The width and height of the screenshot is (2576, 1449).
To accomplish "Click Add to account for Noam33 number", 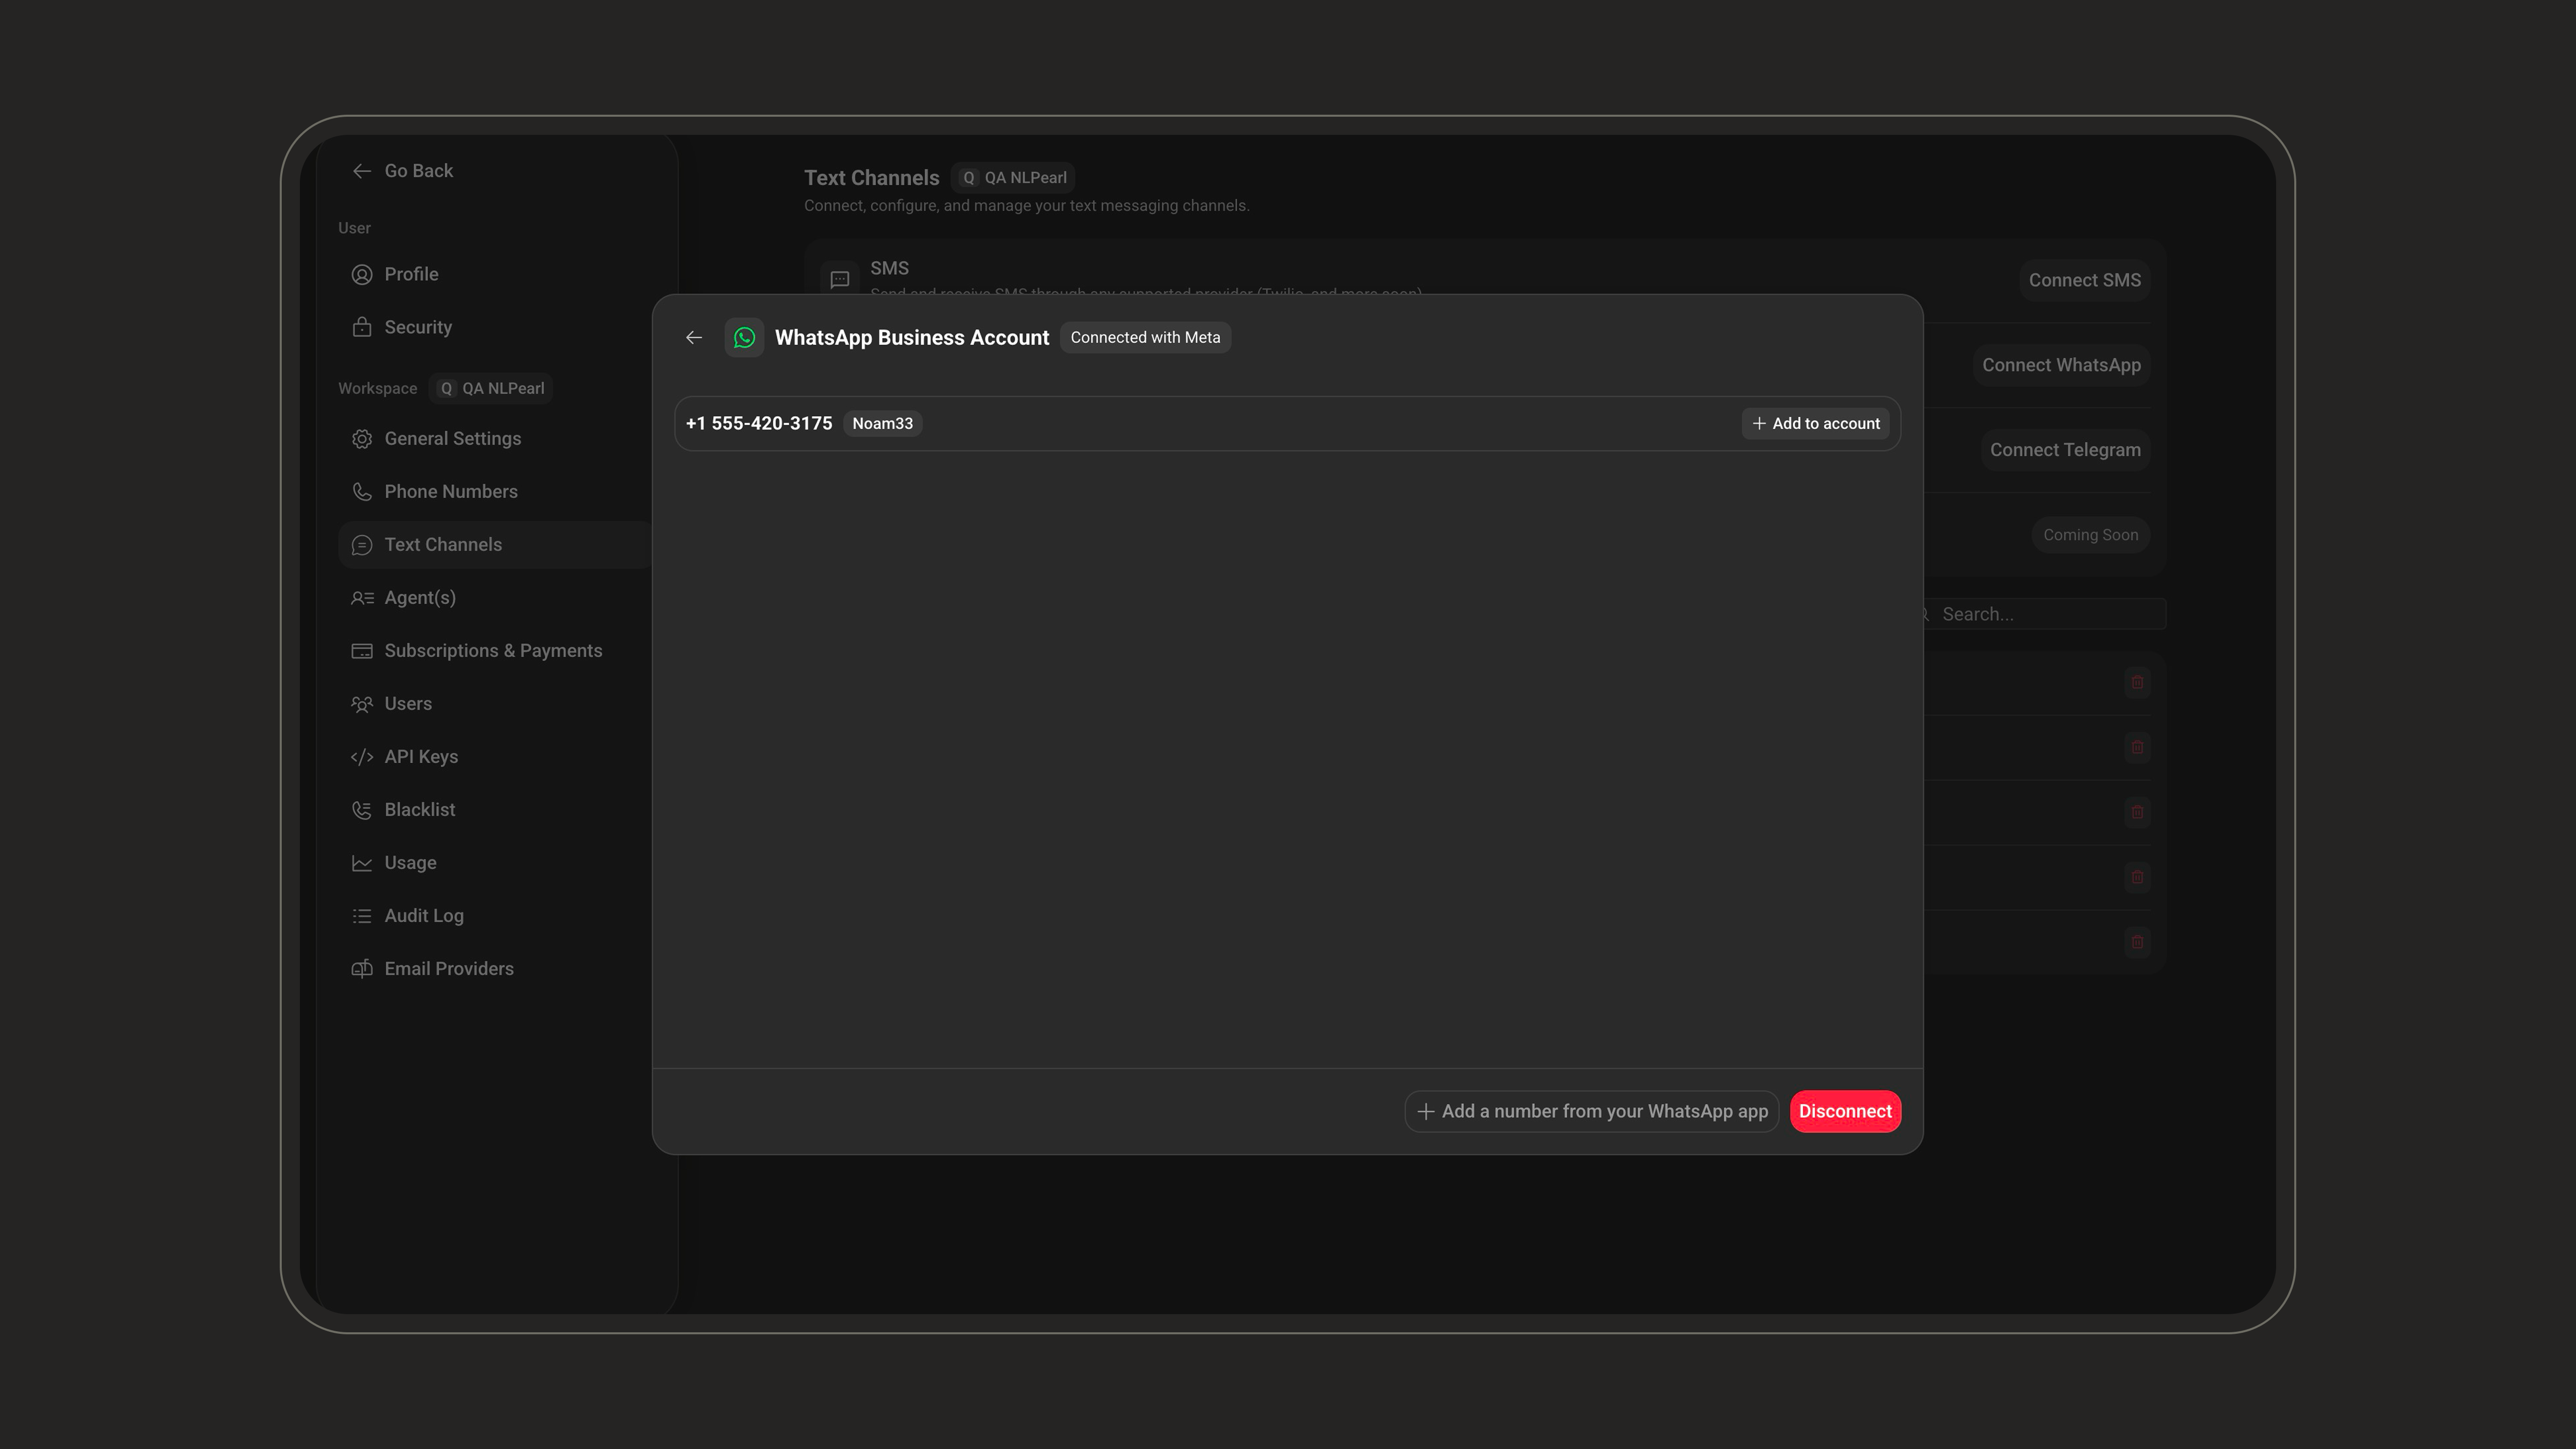I will (x=1815, y=424).
